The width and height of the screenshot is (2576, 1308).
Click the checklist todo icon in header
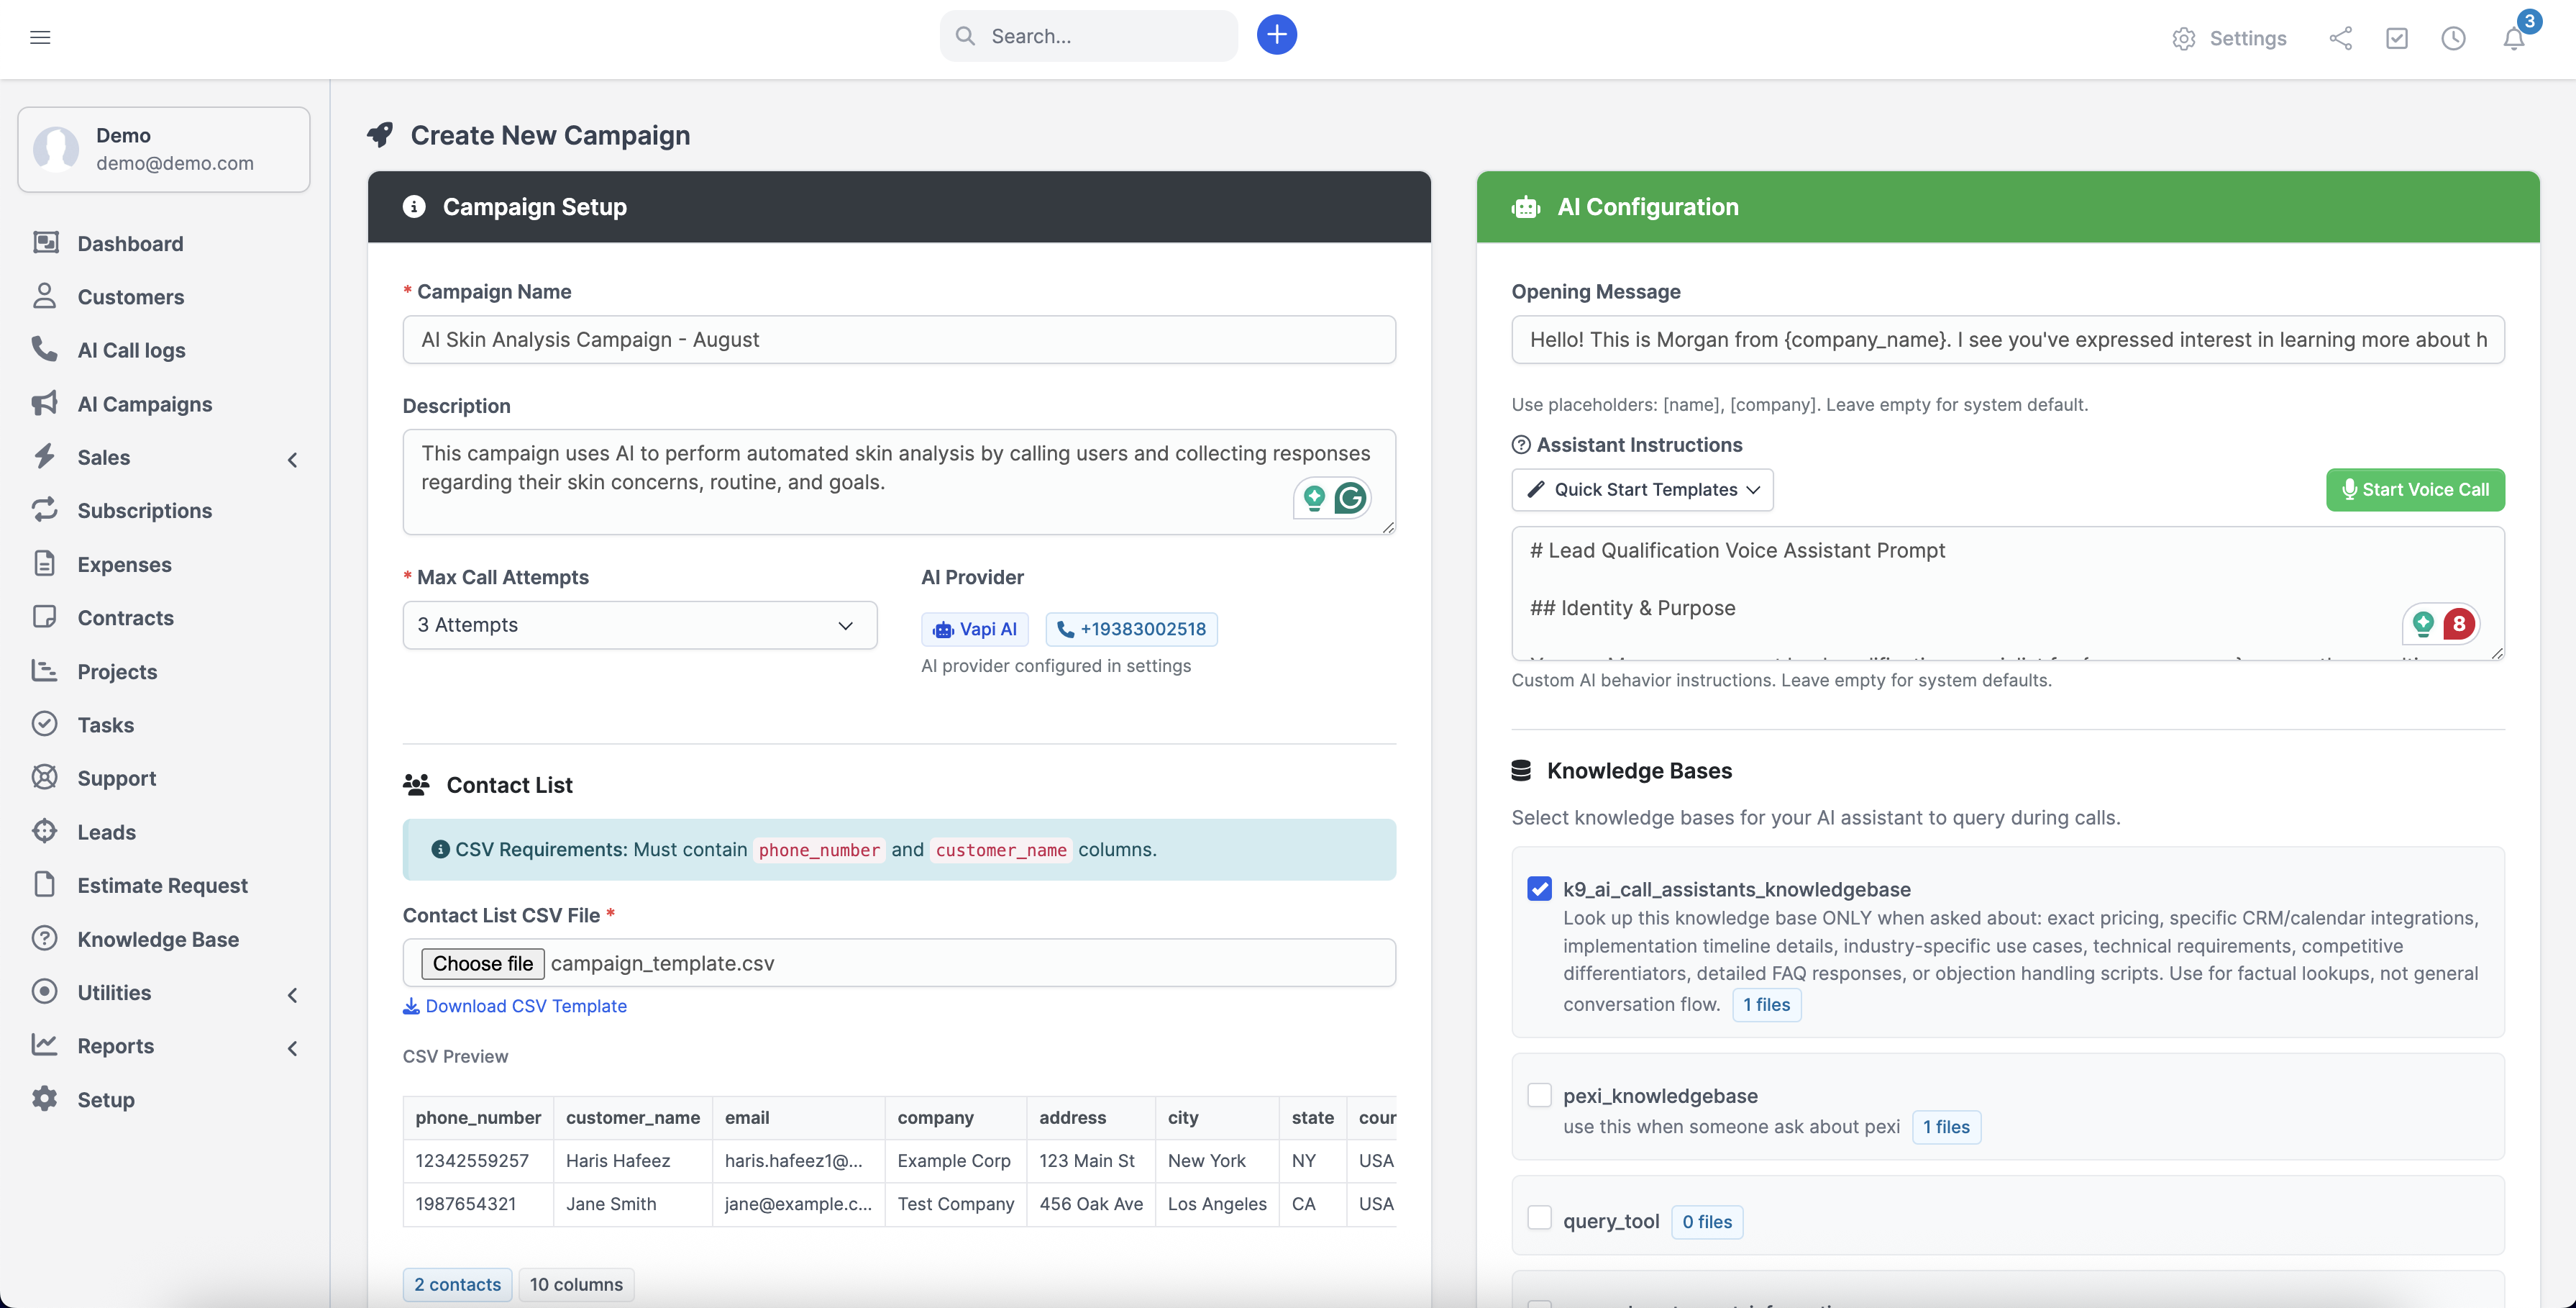point(2396,39)
